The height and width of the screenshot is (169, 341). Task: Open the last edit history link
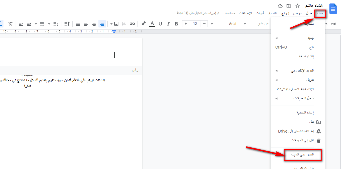(198, 13)
